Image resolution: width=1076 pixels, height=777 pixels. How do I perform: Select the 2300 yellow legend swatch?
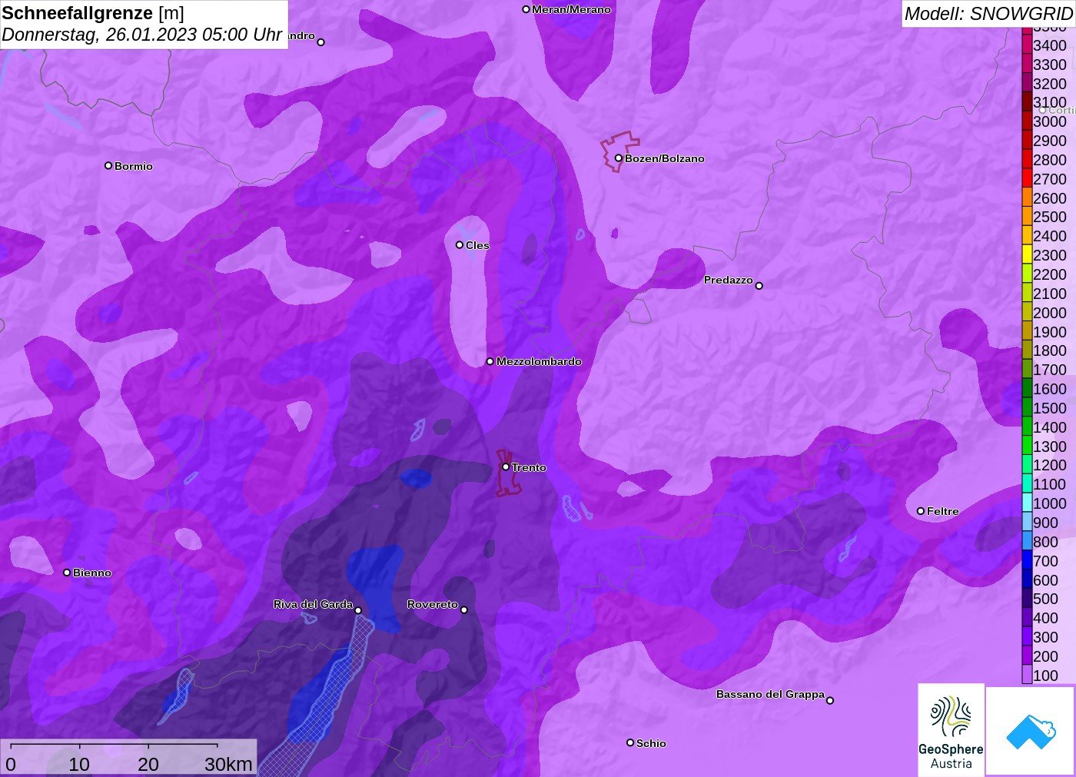pyautogui.click(x=1027, y=254)
